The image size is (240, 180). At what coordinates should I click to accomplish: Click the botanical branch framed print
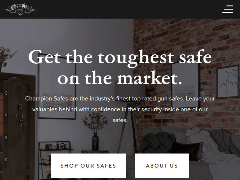228,82
